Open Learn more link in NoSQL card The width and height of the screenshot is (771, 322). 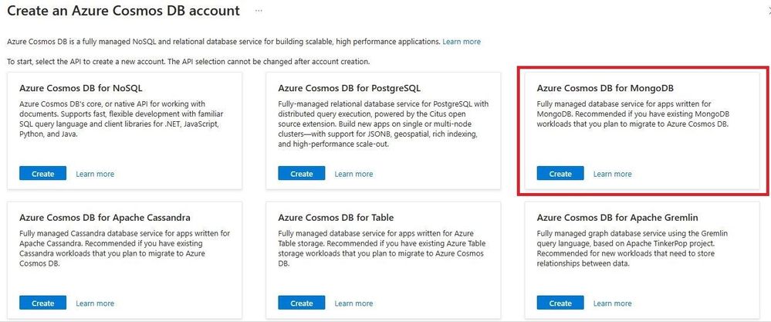(95, 174)
